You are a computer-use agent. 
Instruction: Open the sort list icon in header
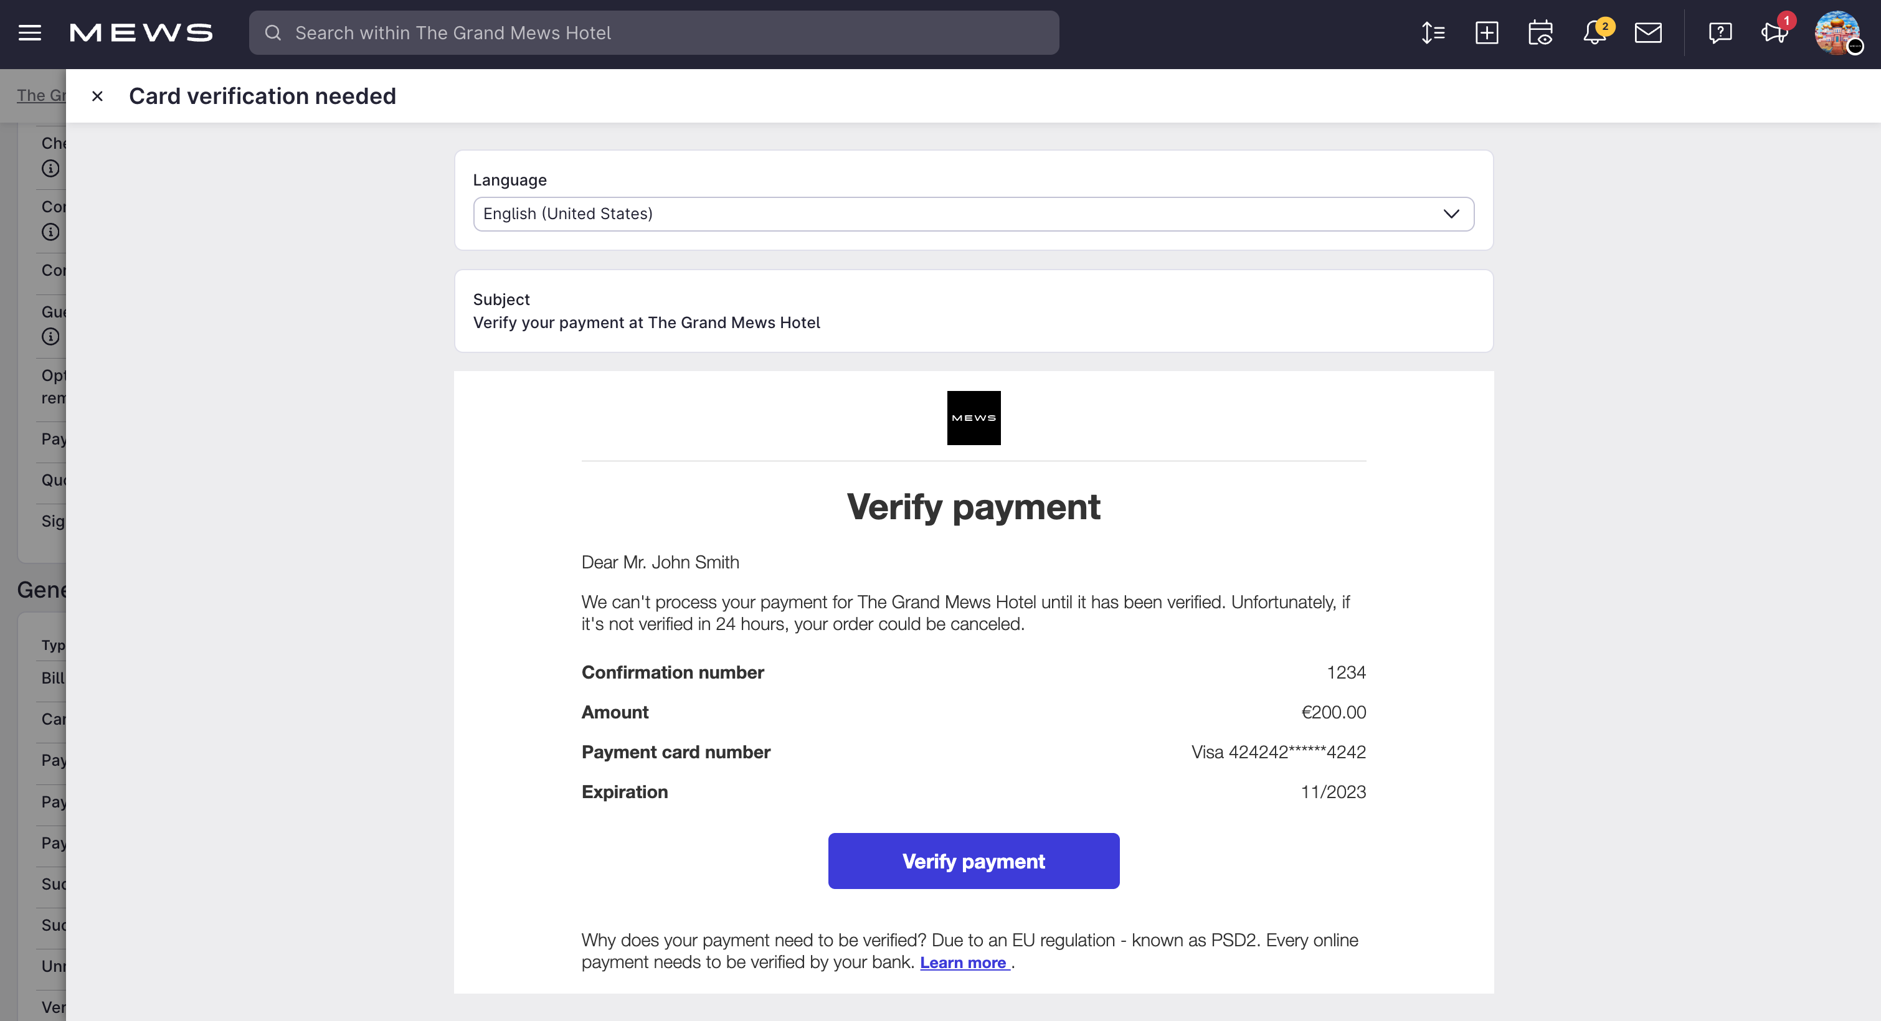(x=1433, y=33)
